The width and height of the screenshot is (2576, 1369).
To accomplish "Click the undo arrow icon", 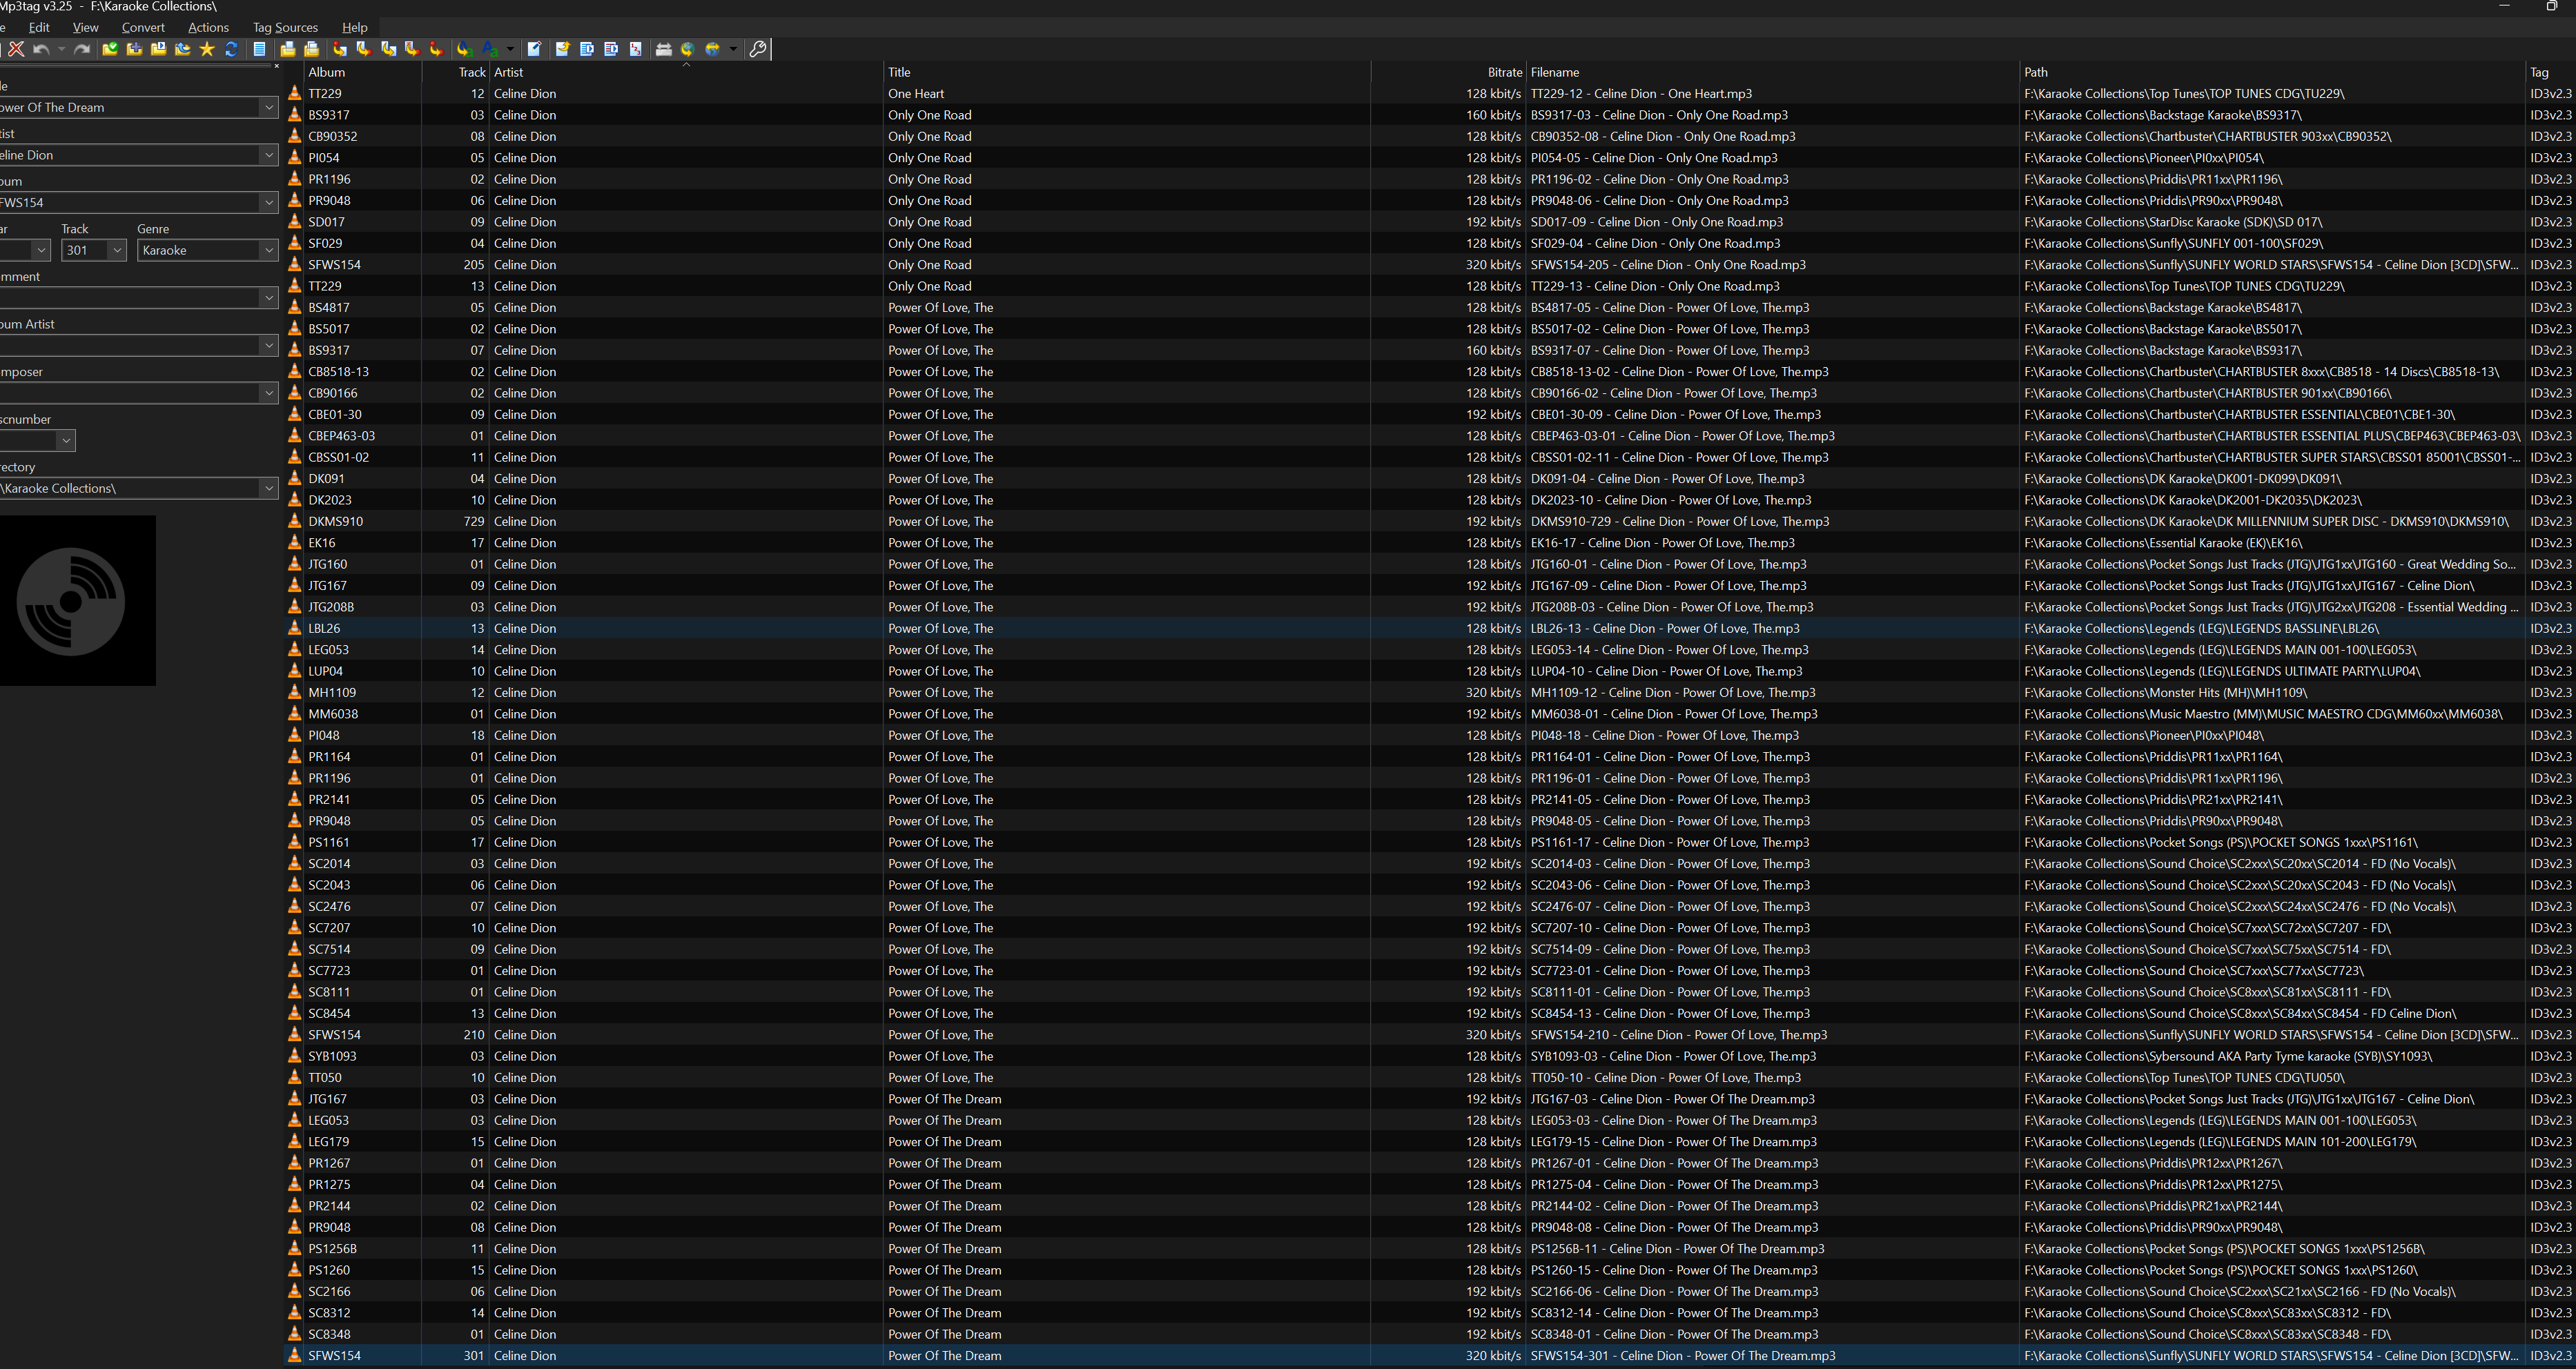I will click(41, 49).
